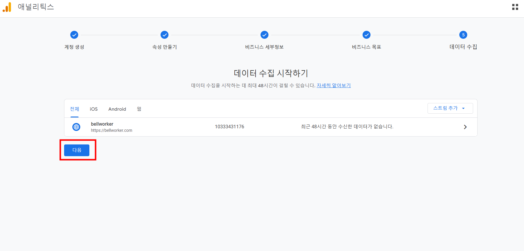This screenshot has width=524, height=251.
Task: Click the 계정 생성 step label
Action: click(x=74, y=47)
